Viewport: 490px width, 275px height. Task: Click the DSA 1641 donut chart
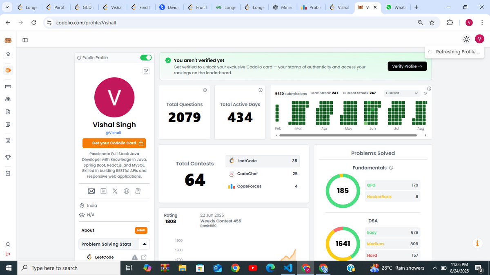(x=343, y=244)
